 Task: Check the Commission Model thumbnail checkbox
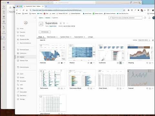[70, 71]
